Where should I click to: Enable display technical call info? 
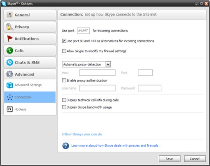click(64, 100)
